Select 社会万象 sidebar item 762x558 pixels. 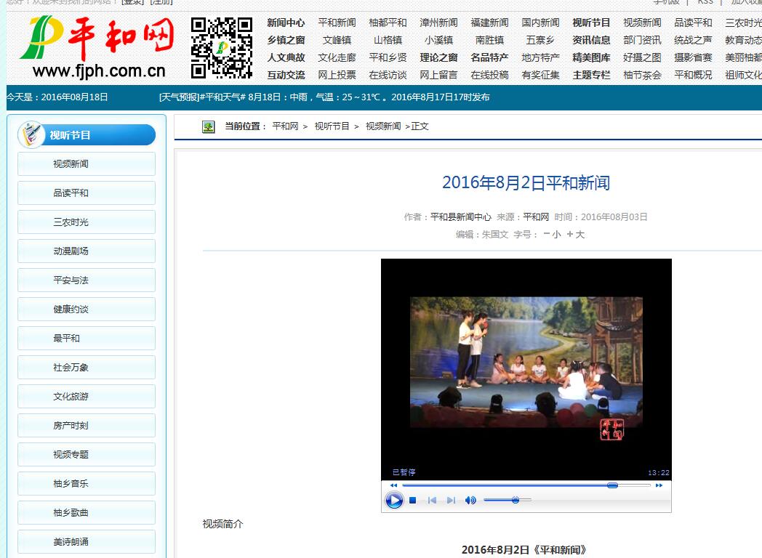[x=87, y=367]
